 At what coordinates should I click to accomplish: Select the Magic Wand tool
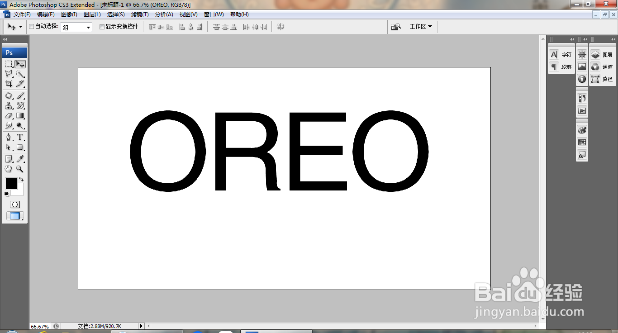20,74
